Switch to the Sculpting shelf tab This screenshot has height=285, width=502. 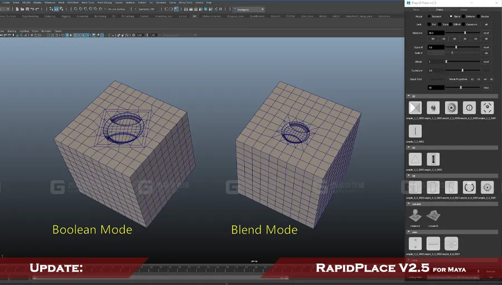(50, 16)
